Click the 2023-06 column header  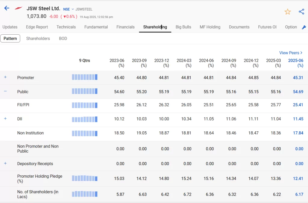click(x=117, y=63)
